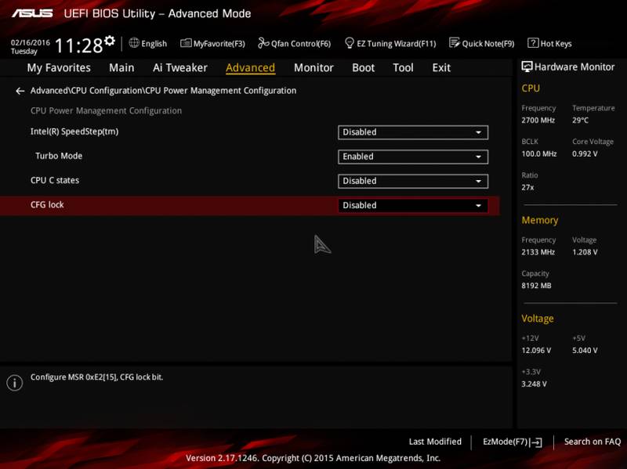Click the MyFavorite folder icon

point(186,43)
